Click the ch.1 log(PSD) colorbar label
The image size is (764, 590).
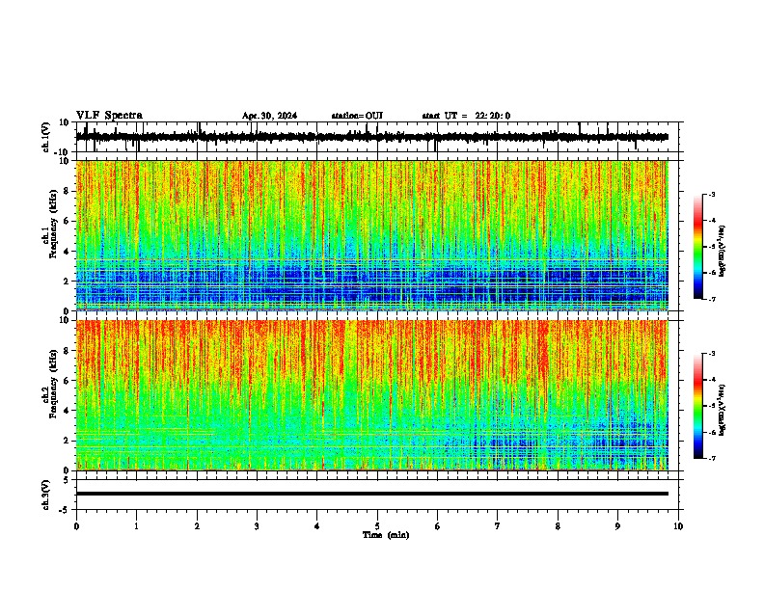pyautogui.click(x=722, y=251)
